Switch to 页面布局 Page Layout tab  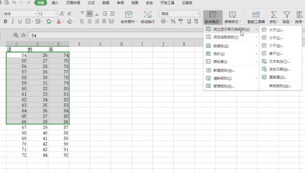point(73,3)
